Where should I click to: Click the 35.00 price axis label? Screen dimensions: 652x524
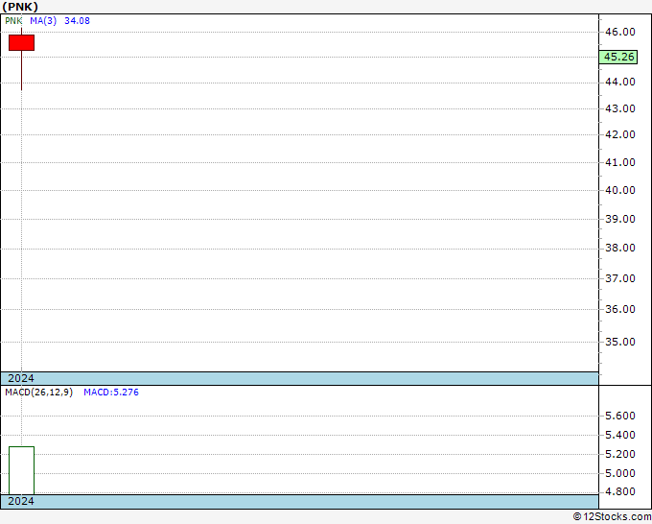620,342
